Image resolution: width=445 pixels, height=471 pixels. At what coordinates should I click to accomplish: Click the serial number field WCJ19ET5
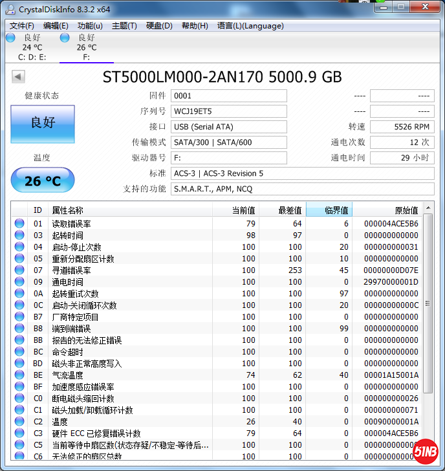point(229,111)
